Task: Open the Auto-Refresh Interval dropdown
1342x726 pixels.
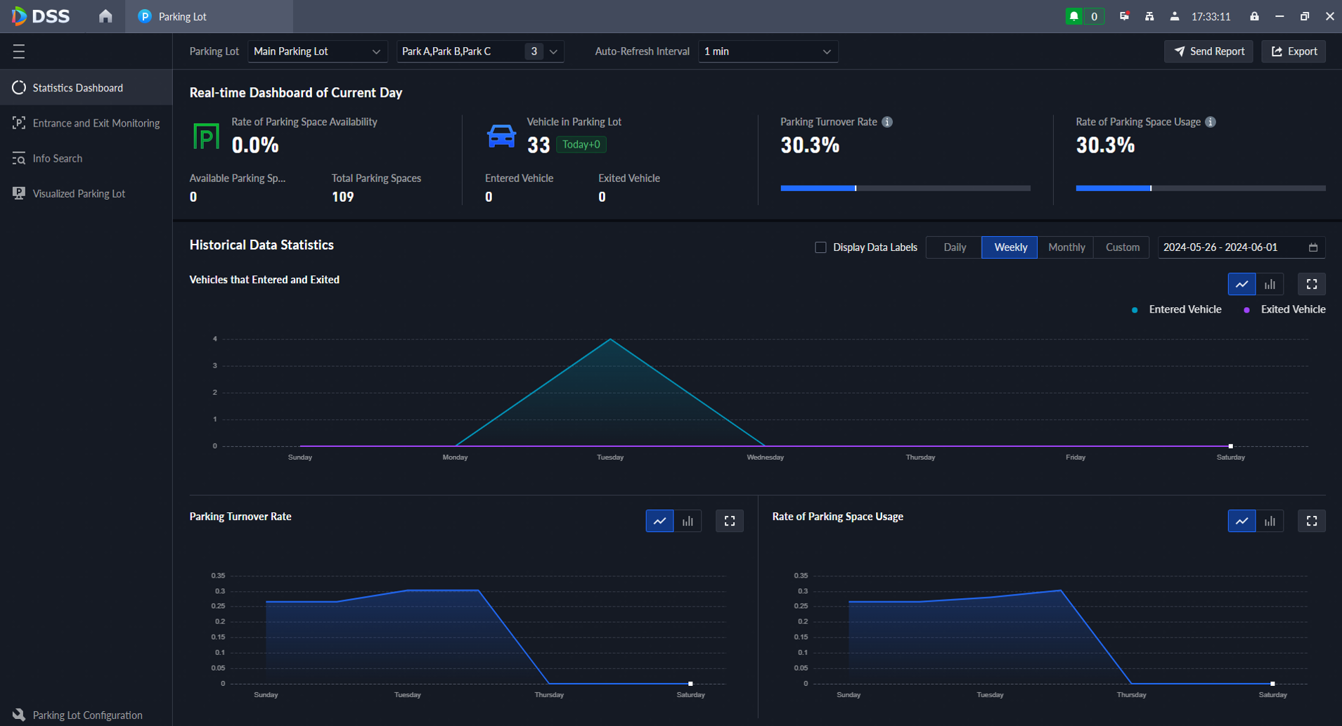Action: (767, 51)
